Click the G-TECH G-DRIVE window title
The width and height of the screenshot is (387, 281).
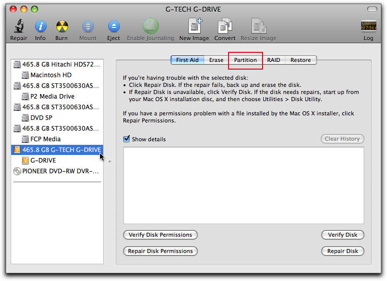(x=193, y=9)
